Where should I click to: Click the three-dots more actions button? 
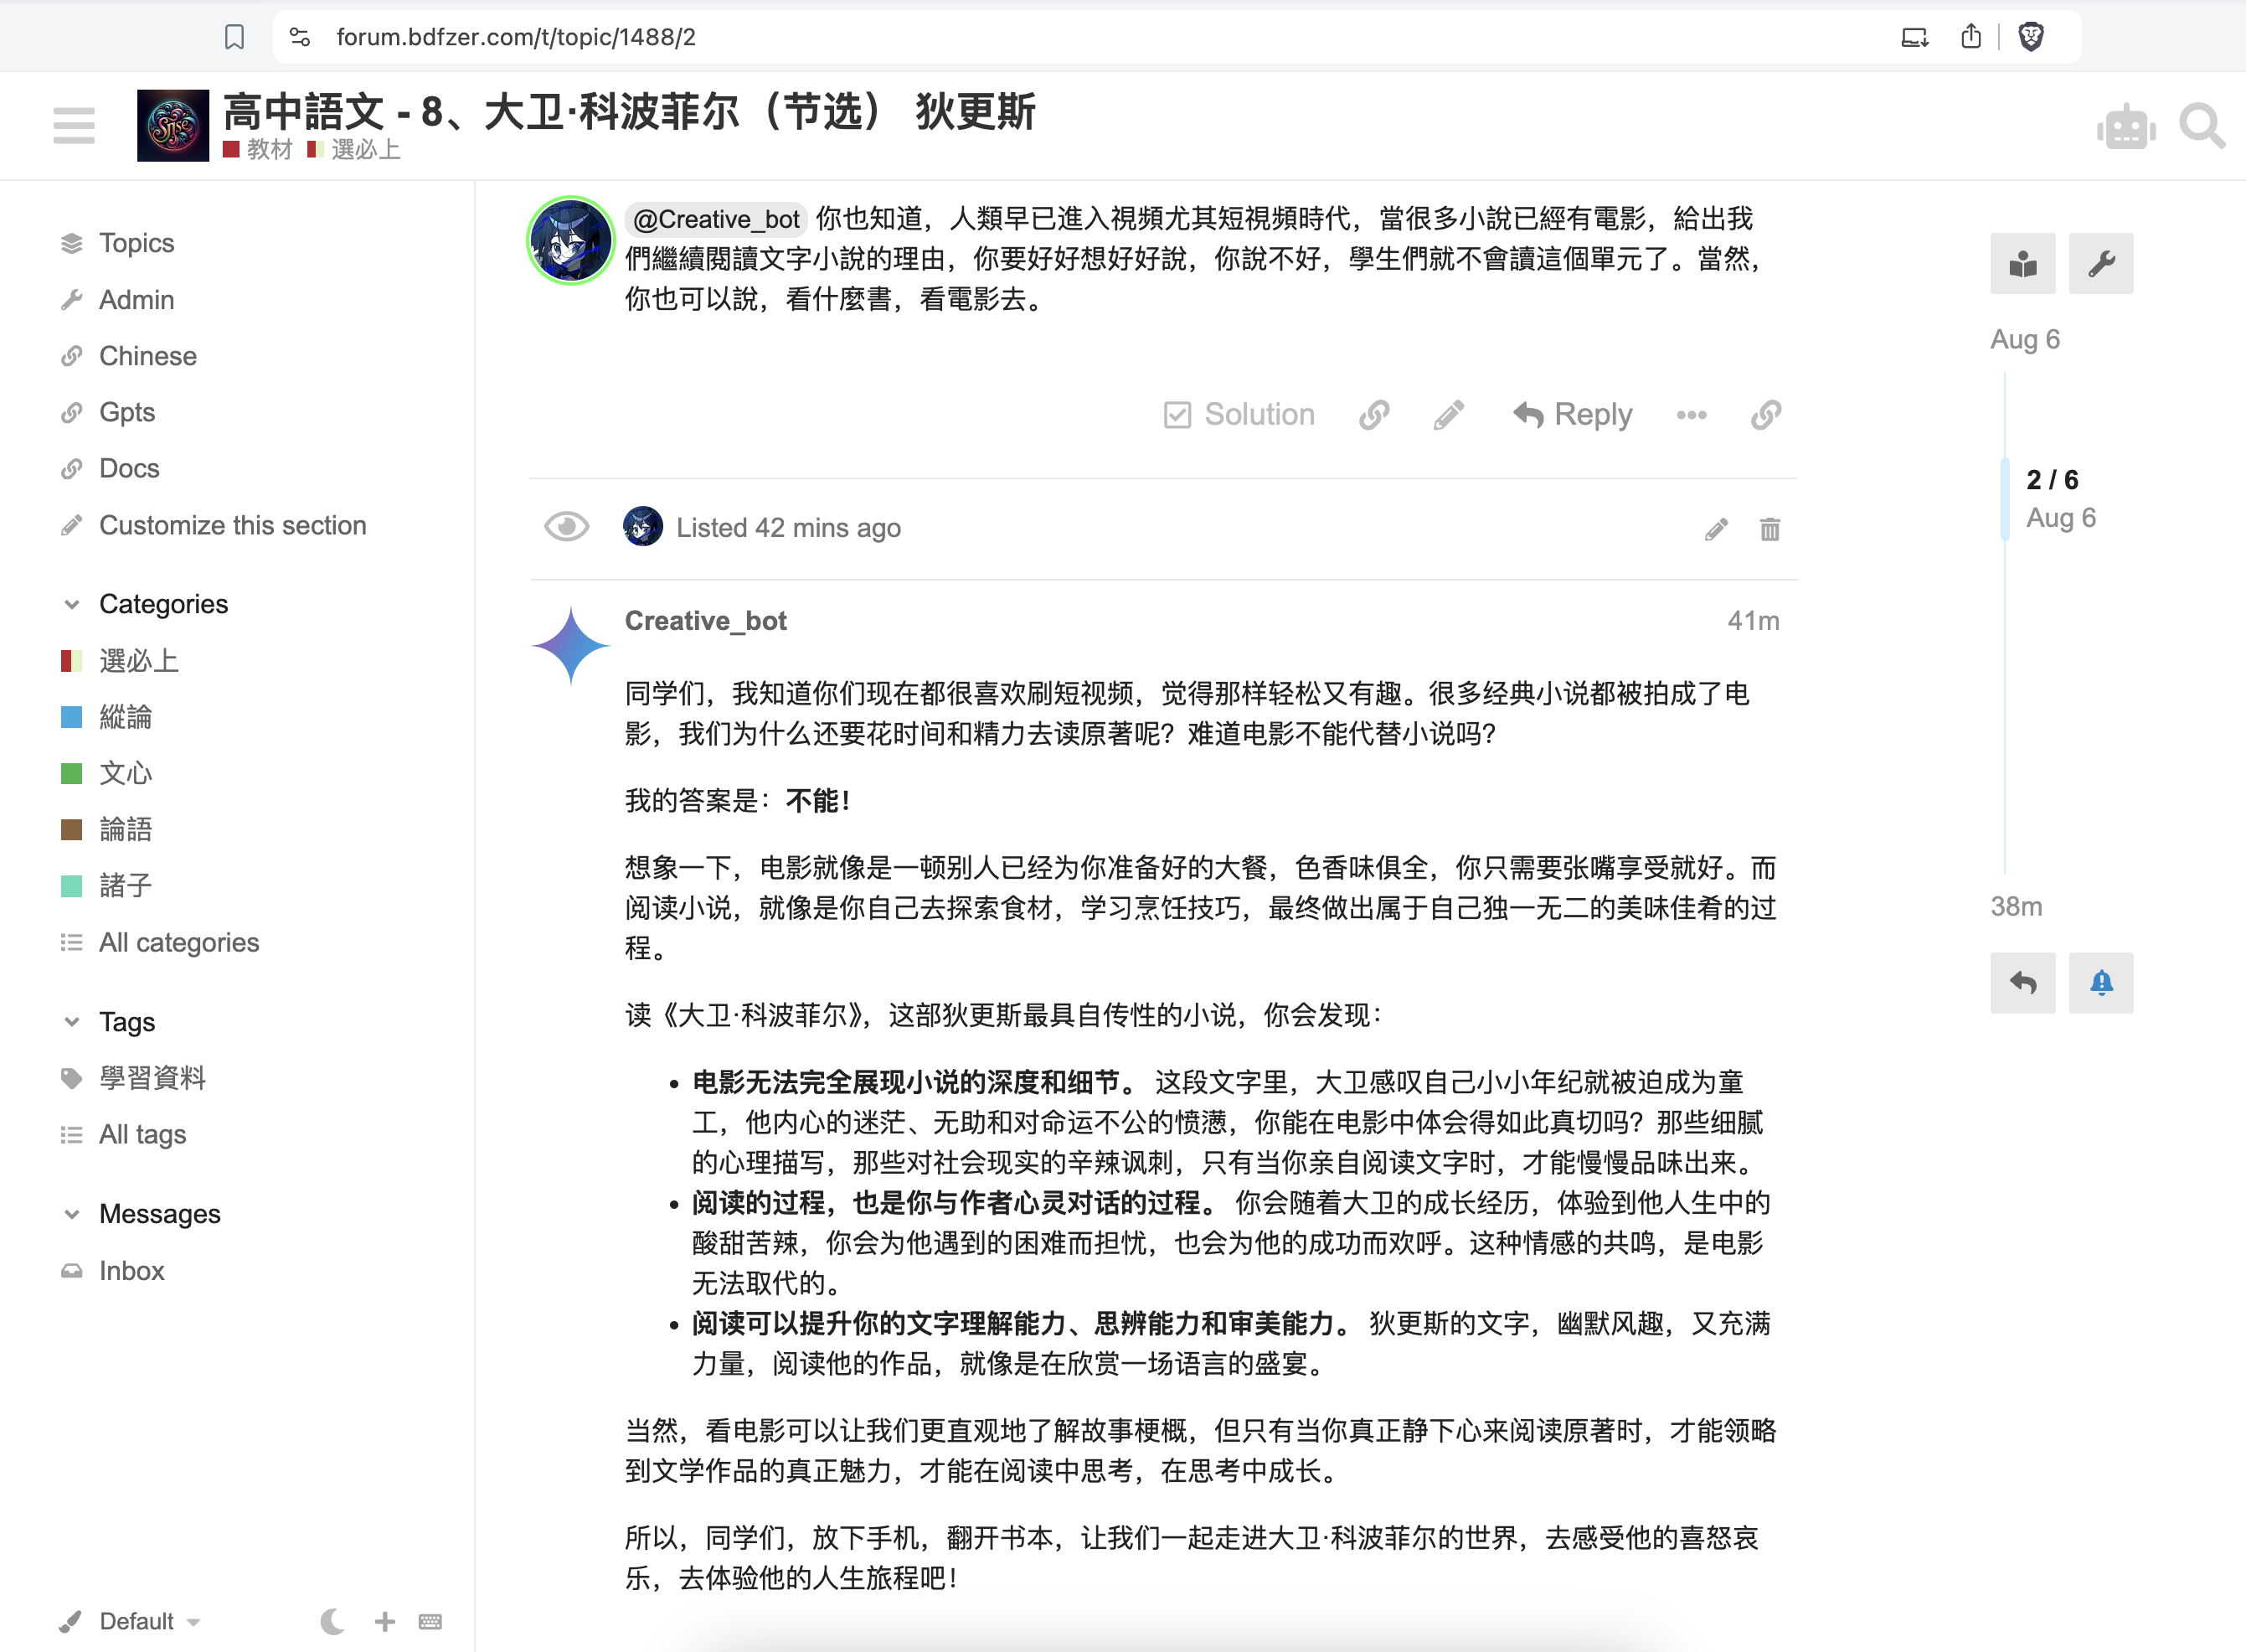[1692, 415]
